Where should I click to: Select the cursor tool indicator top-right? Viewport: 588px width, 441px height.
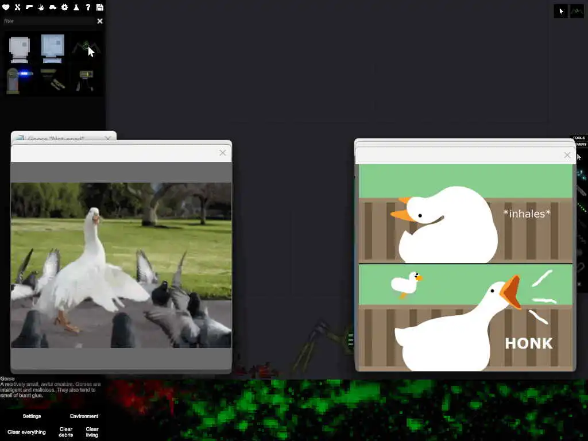(560, 11)
